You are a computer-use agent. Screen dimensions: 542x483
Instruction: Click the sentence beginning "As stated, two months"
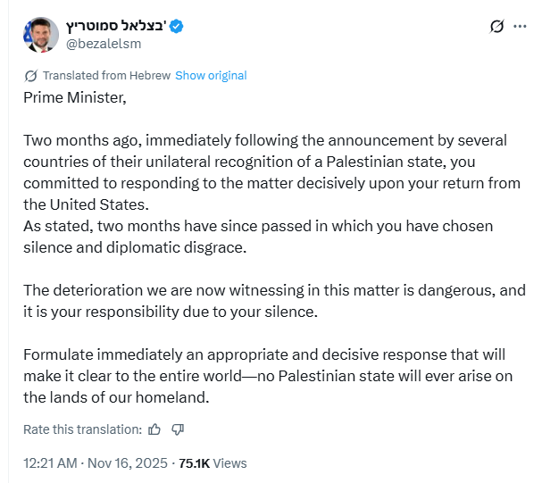tap(259, 237)
